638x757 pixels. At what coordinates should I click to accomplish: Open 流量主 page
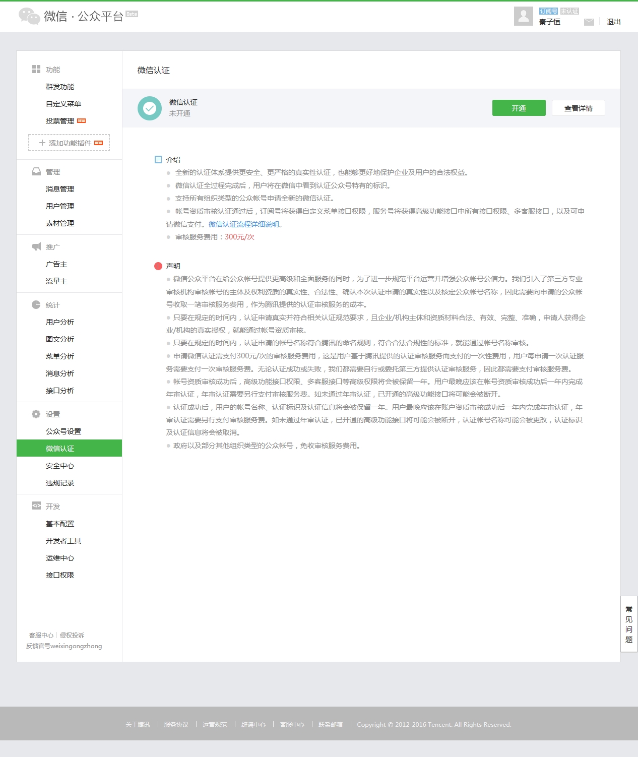coord(56,281)
